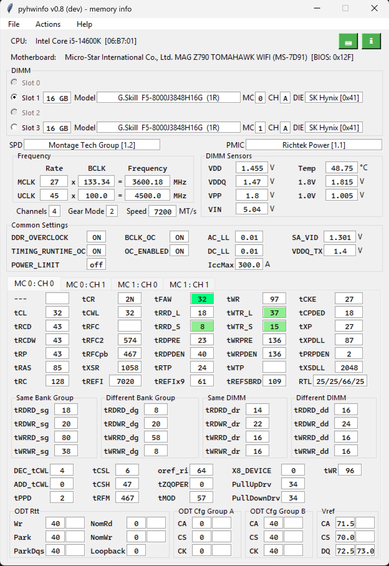Click the Slot 3 size field 16 GB
The width and height of the screenshot is (389, 566).
click(x=57, y=128)
